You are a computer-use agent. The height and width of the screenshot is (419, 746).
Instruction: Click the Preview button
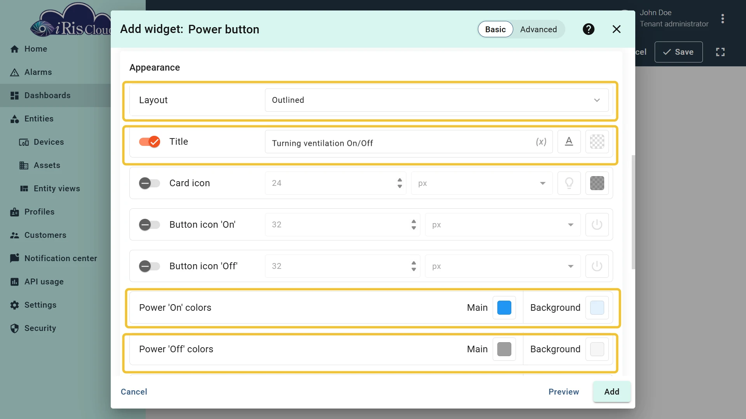pos(563,392)
